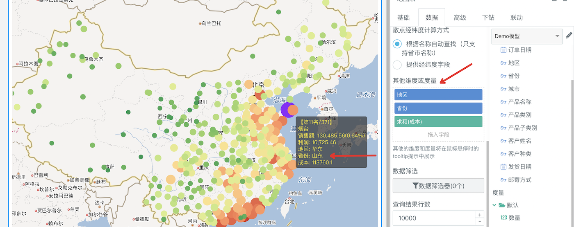Click the 123 numeric icon beside 数量
Screen dimensions: 574x227
[503, 218]
